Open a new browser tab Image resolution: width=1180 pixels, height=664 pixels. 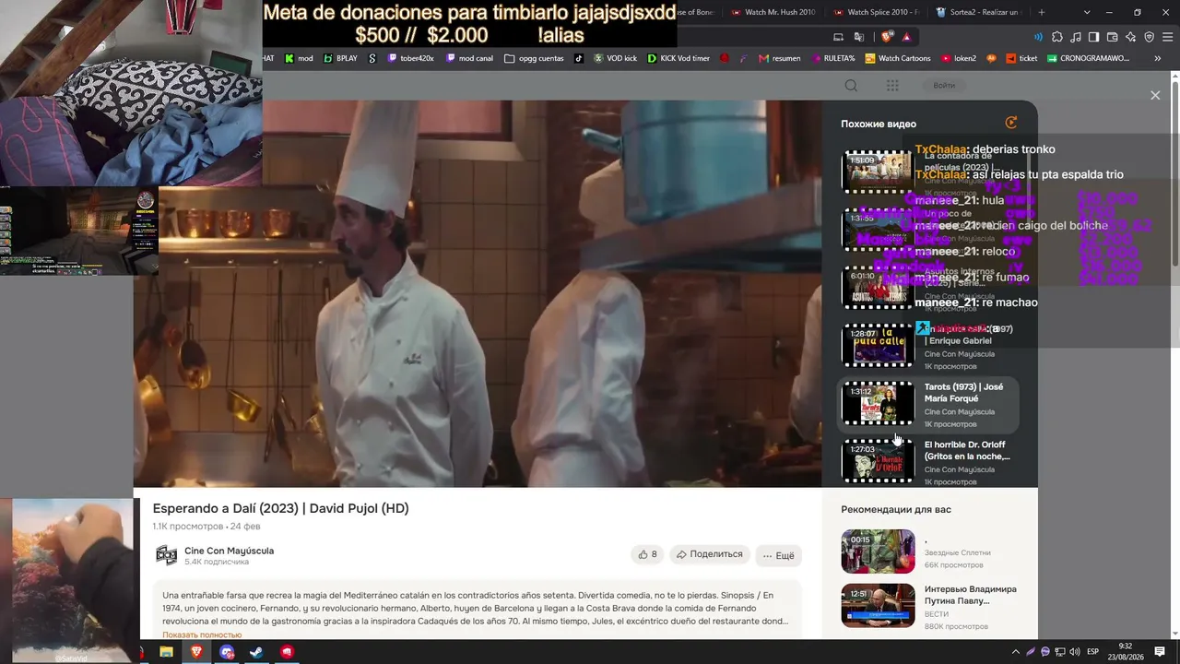(1042, 12)
